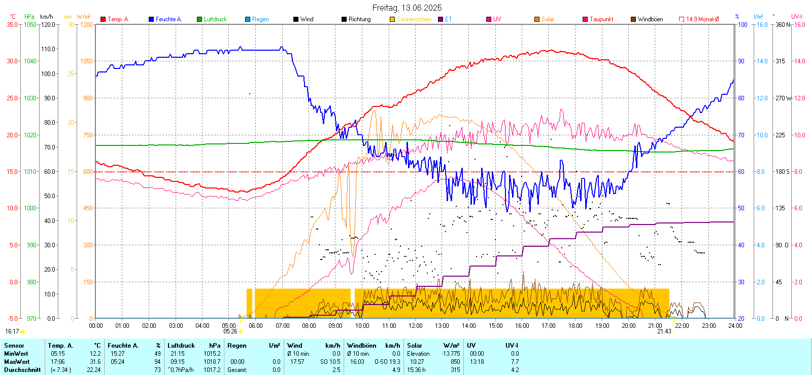Screen dimensions: 812x375
Task: Select the Freitag, 13.06.2025 chart title
Action: coord(407,8)
